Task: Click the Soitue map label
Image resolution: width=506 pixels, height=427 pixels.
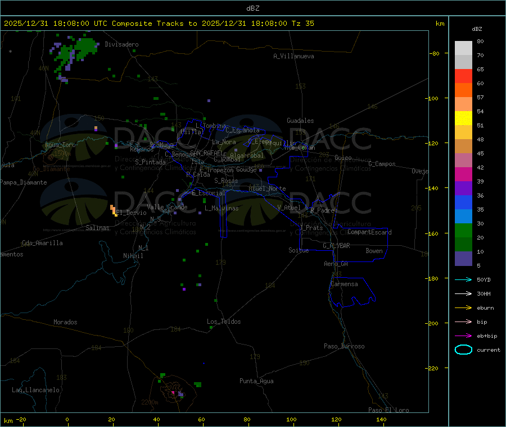Action: [x=299, y=250]
